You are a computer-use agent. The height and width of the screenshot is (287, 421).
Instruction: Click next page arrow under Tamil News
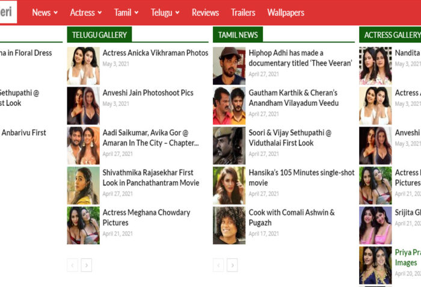pos(232,265)
